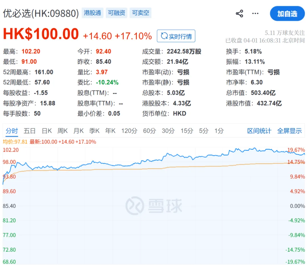Click the price HK$100.00
The width and height of the screenshot is (307, 265).
(41, 34)
